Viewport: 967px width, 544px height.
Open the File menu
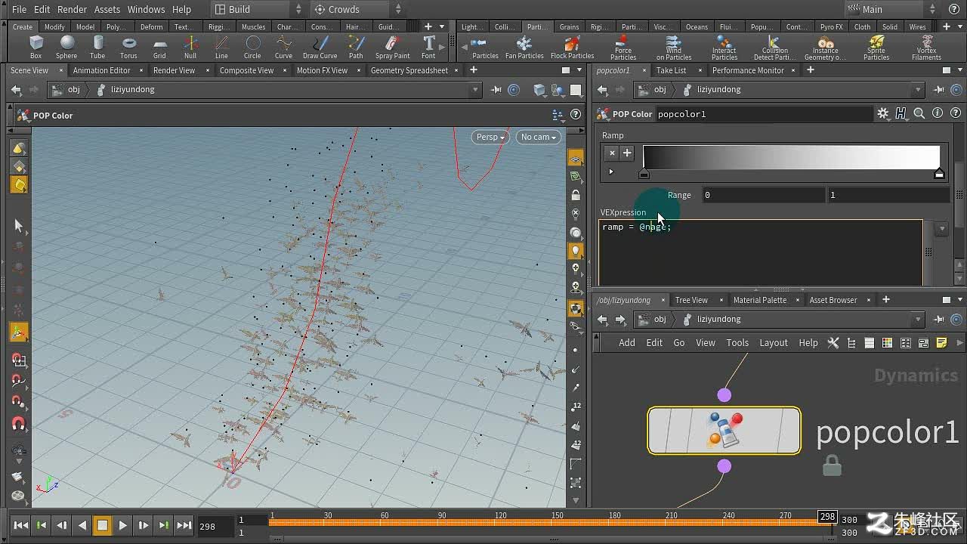pos(19,9)
